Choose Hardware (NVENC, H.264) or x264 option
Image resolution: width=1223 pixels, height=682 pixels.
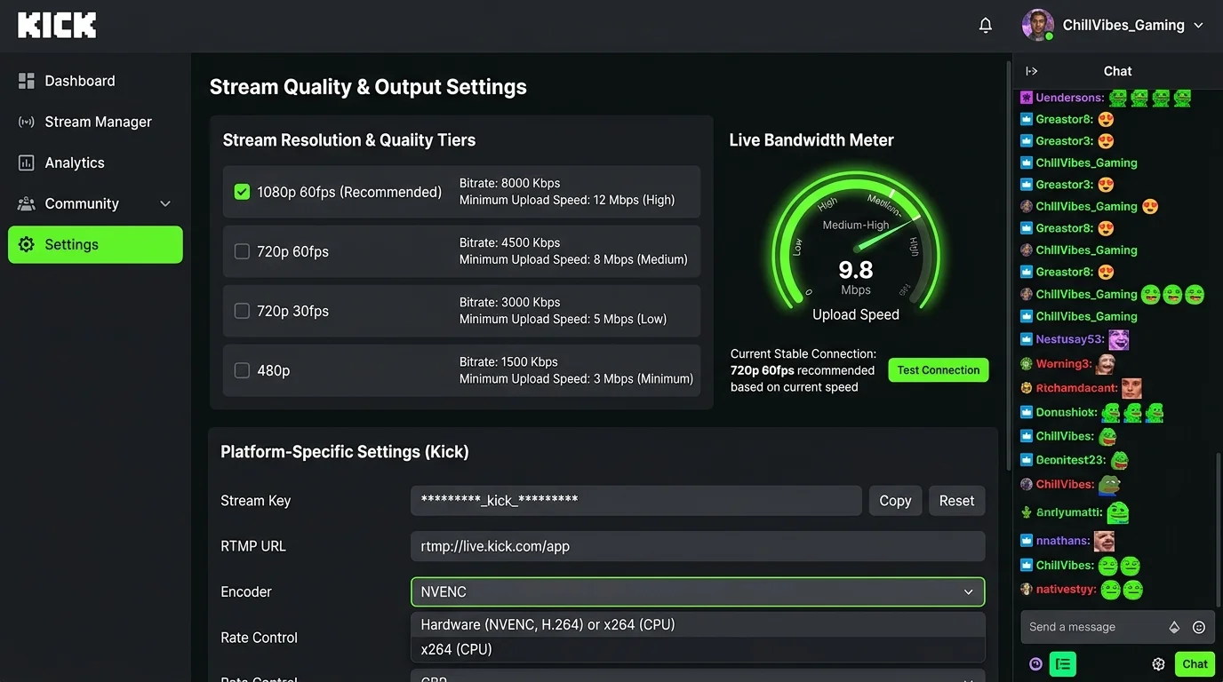pos(698,624)
